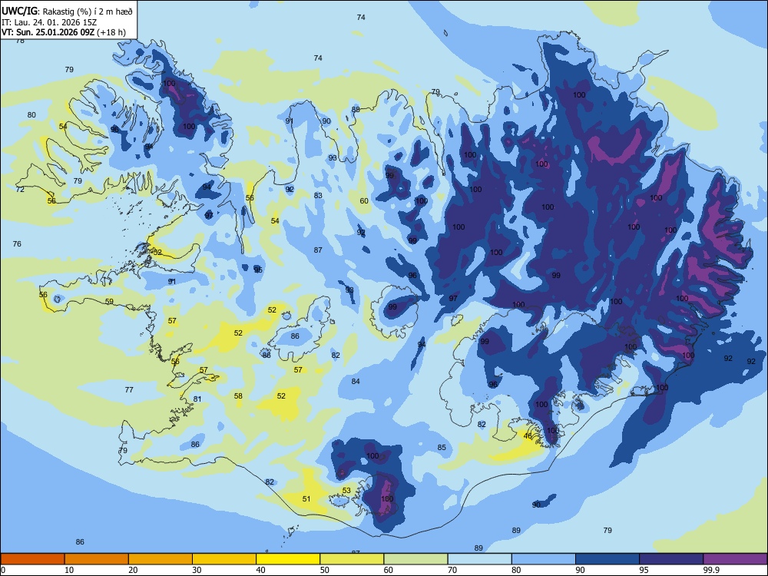Click the legend scale label '70'
Image resolution: width=768 pixels, height=576 pixels.
coord(452,570)
